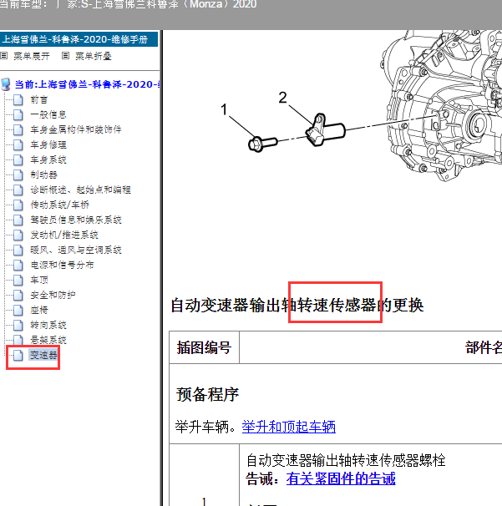The width and height of the screenshot is (502, 506).
Task: Click the page icon next to 车身修理
Action: [x=18, y=144]
